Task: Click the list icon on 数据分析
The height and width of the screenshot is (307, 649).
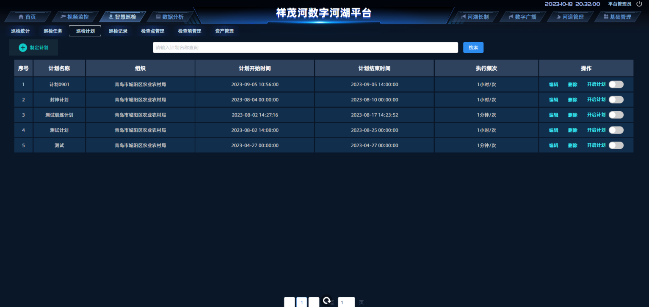Action: pos(158,17)
